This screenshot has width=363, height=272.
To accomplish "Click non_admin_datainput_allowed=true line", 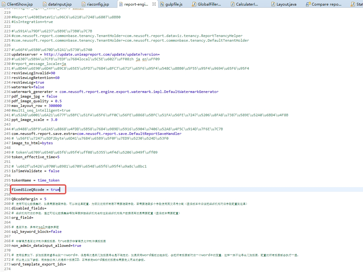I will [x=46, y=246].
